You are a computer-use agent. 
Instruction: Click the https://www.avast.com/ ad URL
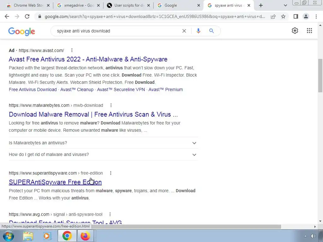coord(41,50)
